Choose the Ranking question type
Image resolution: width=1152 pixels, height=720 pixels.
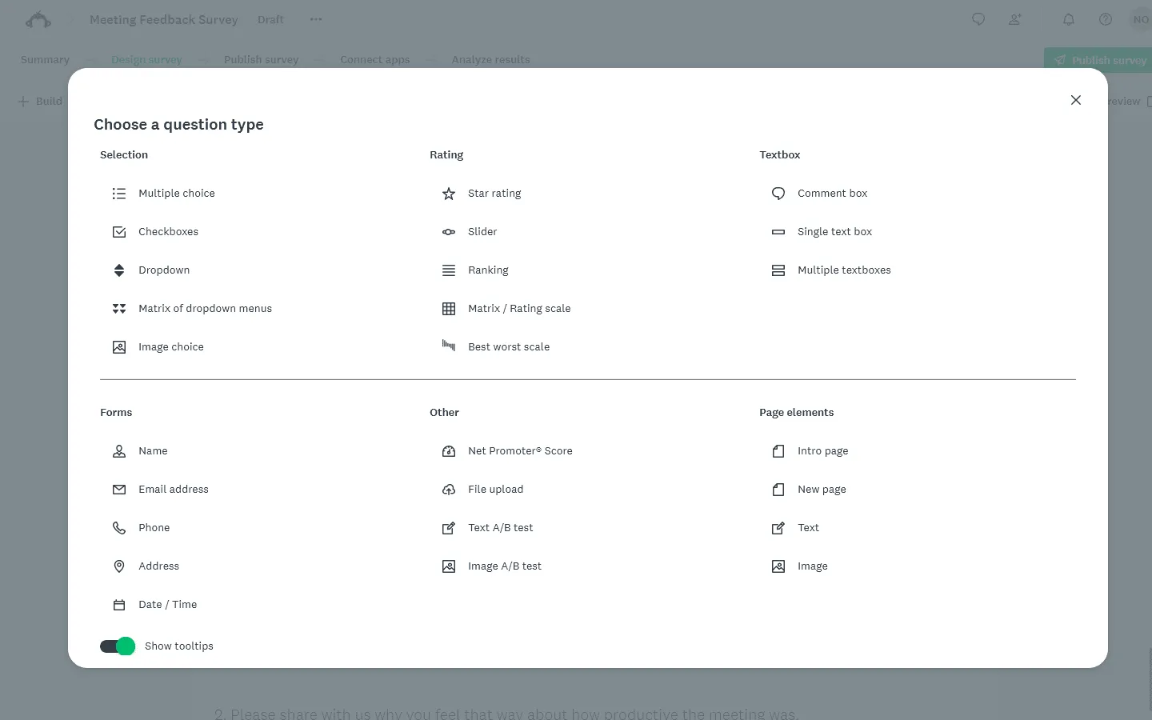click(x=489, y=270)
